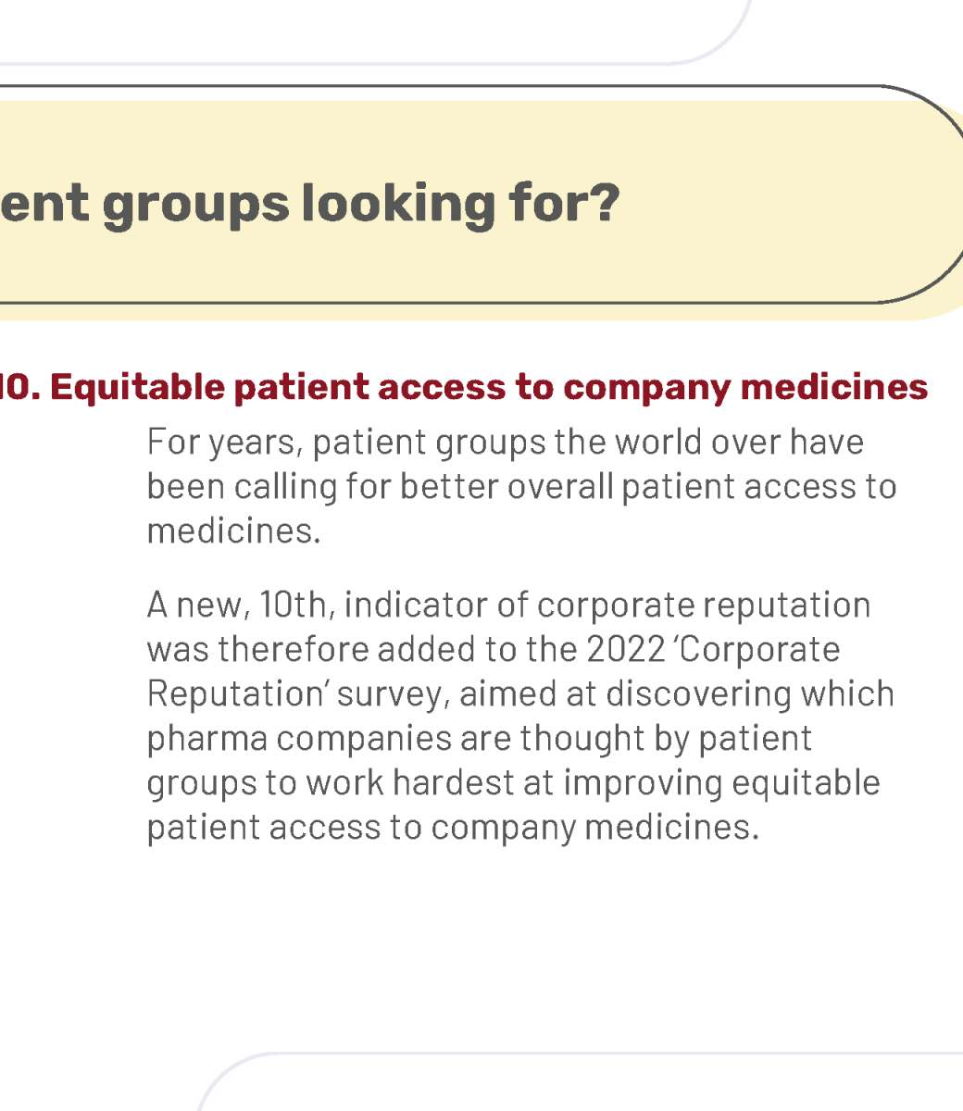Screen dimensions: 963x1111
Task: Click the line 'groups to work hardest at improving'
Action: pos(514,783)
